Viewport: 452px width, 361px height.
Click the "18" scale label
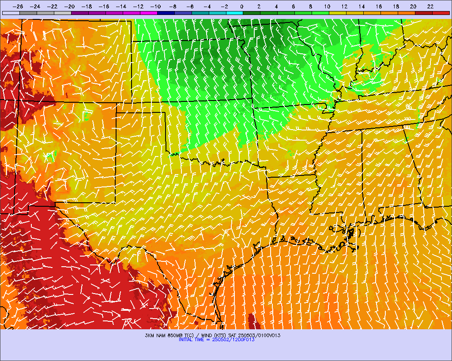click(396, 6)
